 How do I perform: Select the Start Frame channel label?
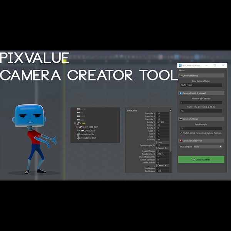(149, 168)
